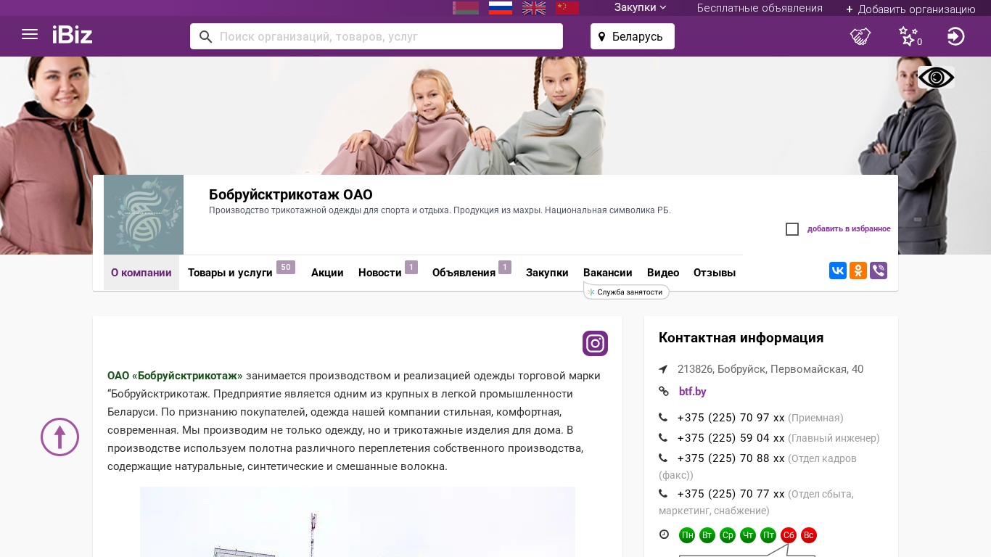
Task: Go to the iBiz home logo
Action: click(x=73, y=34)
